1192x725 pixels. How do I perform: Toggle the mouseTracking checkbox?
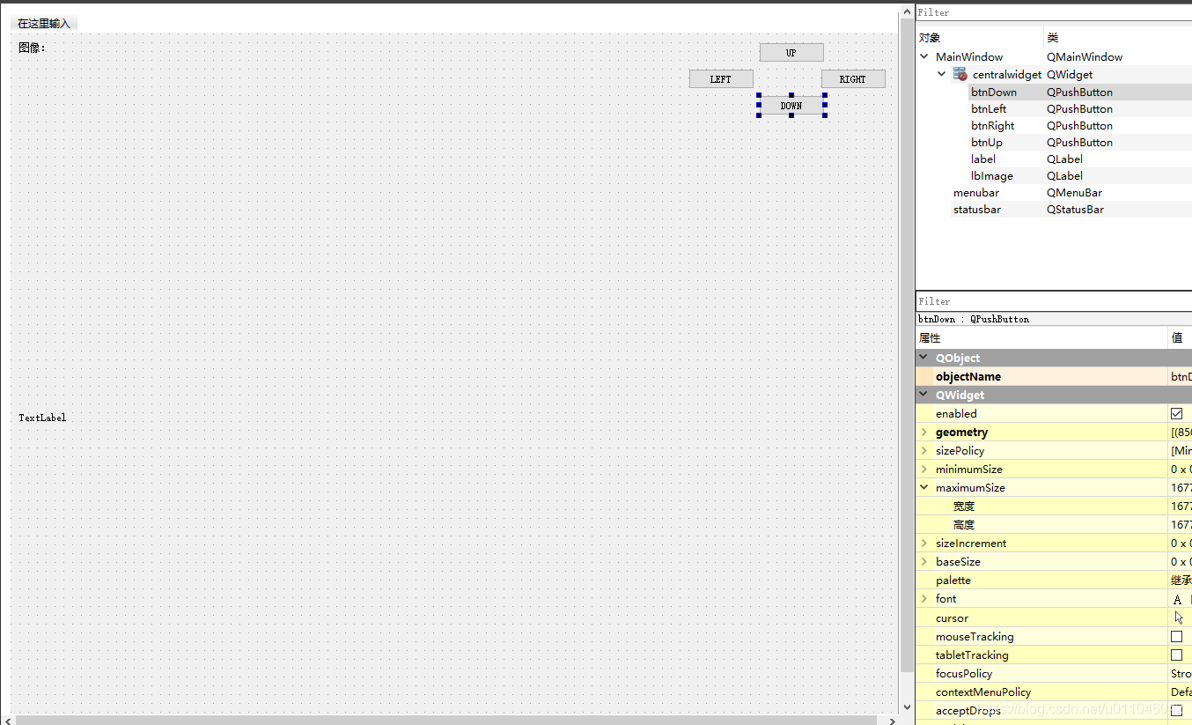pyautogui.click(x=1176, y=636)
